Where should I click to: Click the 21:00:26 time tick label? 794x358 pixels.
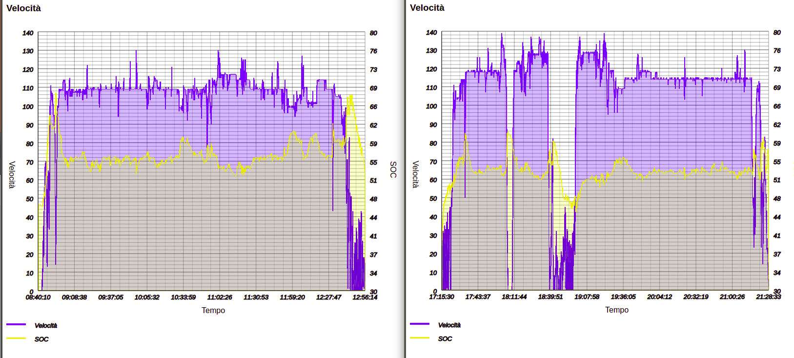click(732, 296)
